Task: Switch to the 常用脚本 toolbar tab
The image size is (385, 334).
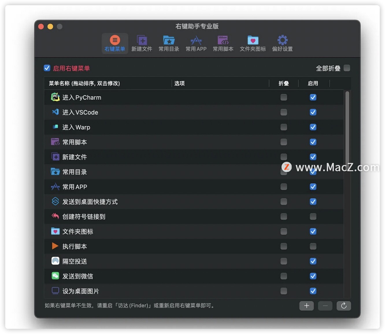Action: (223, 44)
